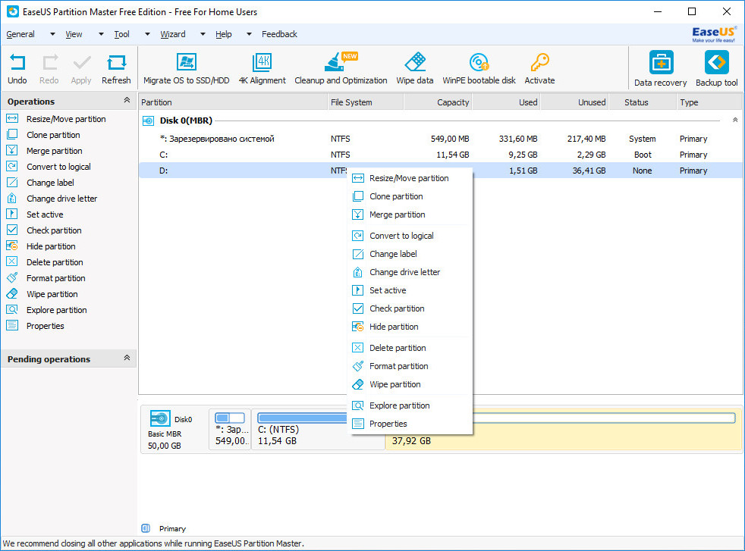Expand the dropdown arrow beside General
The height and width of the screenshot is (551, 745).
coord(52,34)
